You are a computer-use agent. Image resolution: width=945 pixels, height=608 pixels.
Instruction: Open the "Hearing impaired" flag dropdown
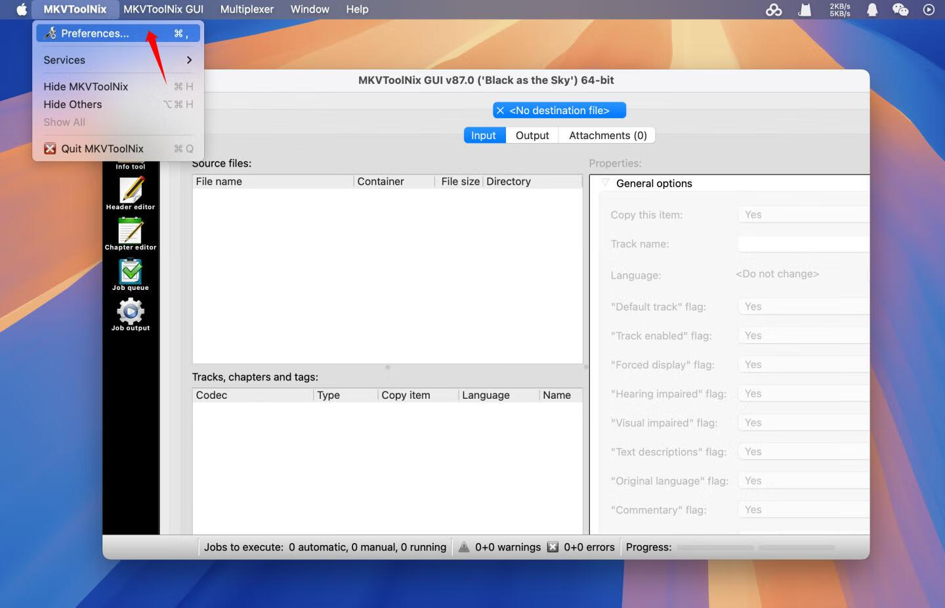coord(804,394)
